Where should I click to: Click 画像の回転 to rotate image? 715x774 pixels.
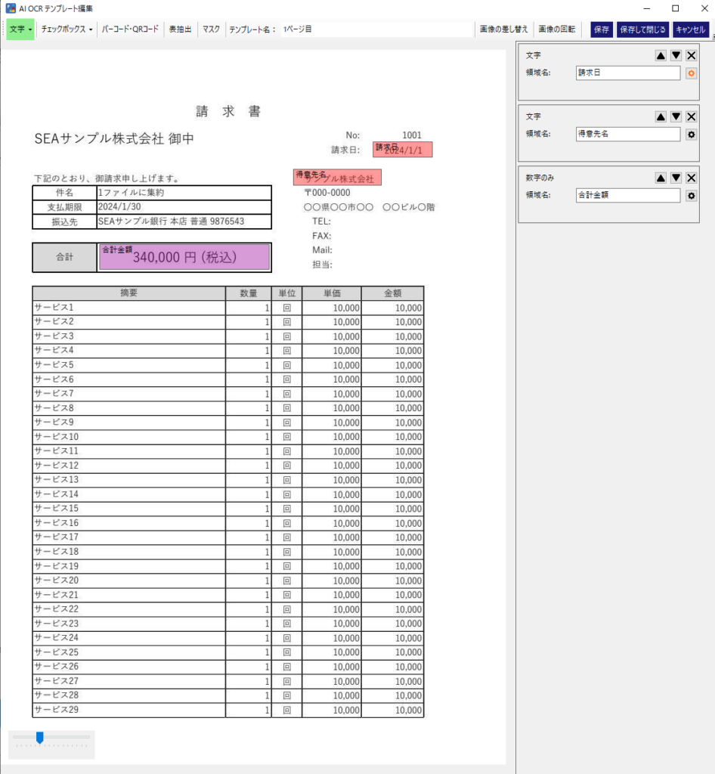556,29
